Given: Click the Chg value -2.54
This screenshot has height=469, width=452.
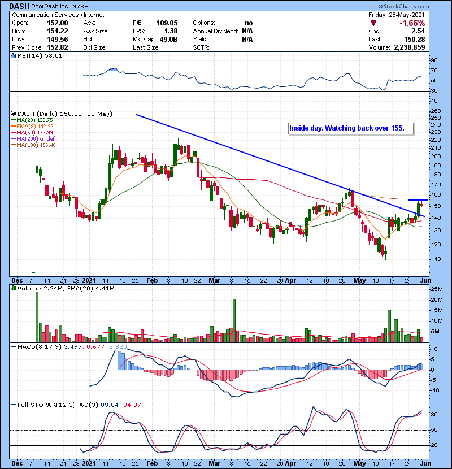Looking at the screenshot, I should pyautogui.click(x=417, y=31).
